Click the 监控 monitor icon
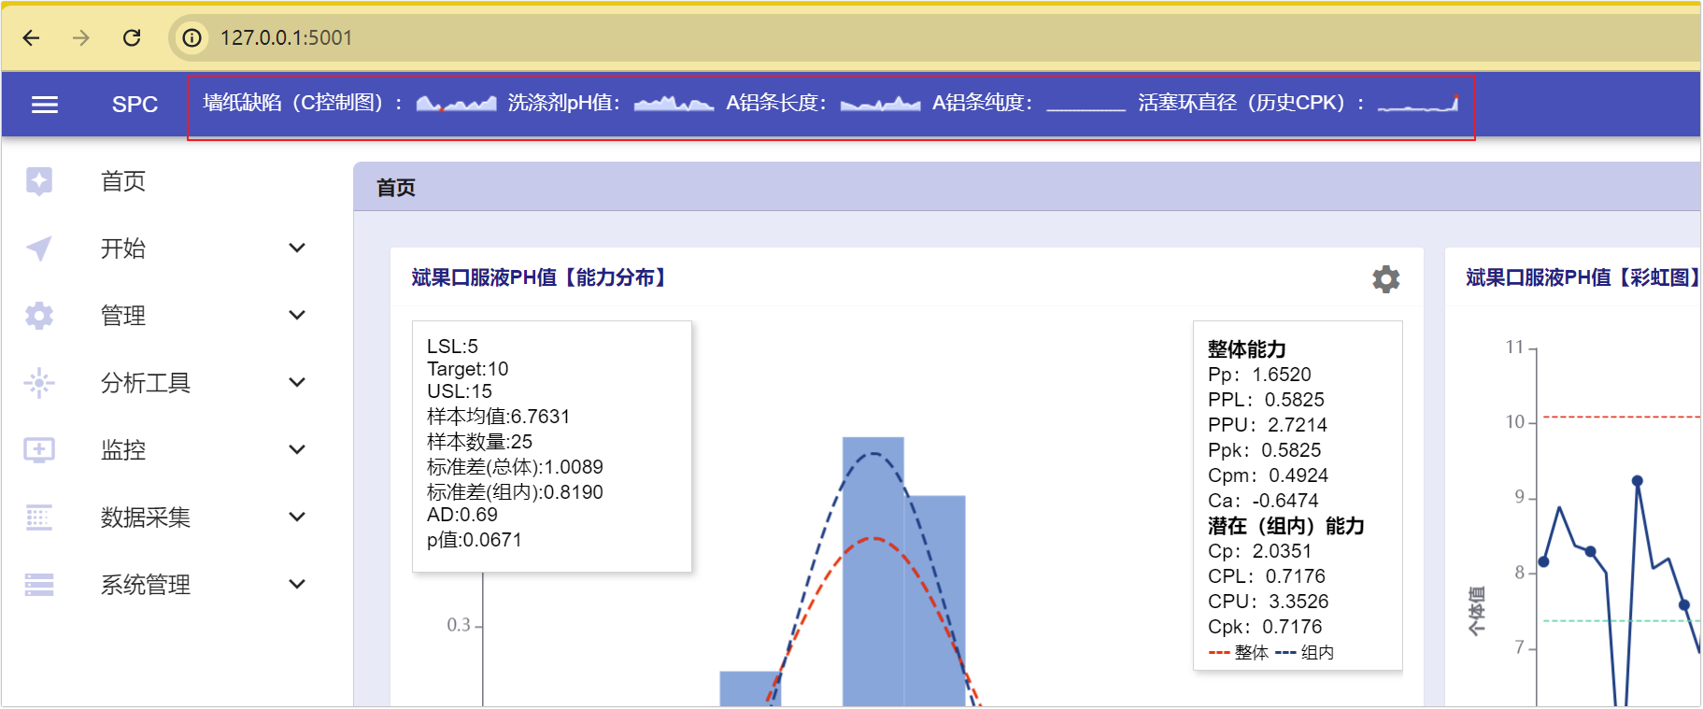Screen dimensions: 1703x709 pos(39,450)
